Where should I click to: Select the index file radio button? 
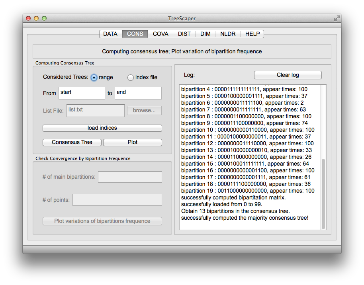pyautogui.click(x=131, y=78)
